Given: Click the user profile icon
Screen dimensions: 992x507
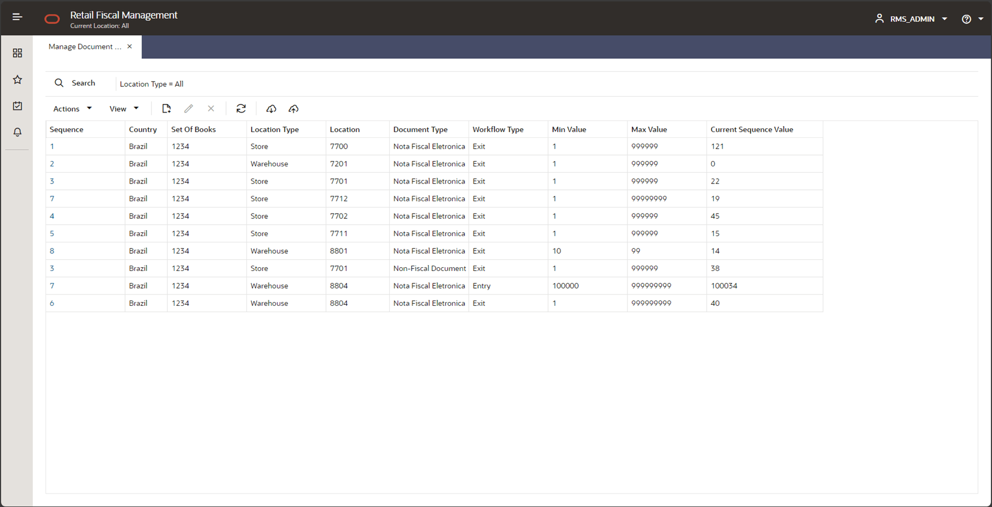Looking at the screenshot, I should pos(879,19).
